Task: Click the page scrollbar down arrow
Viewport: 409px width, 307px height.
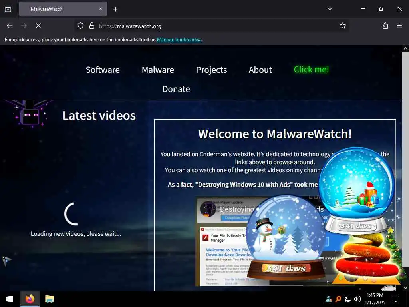Action: tap(405, 288)
